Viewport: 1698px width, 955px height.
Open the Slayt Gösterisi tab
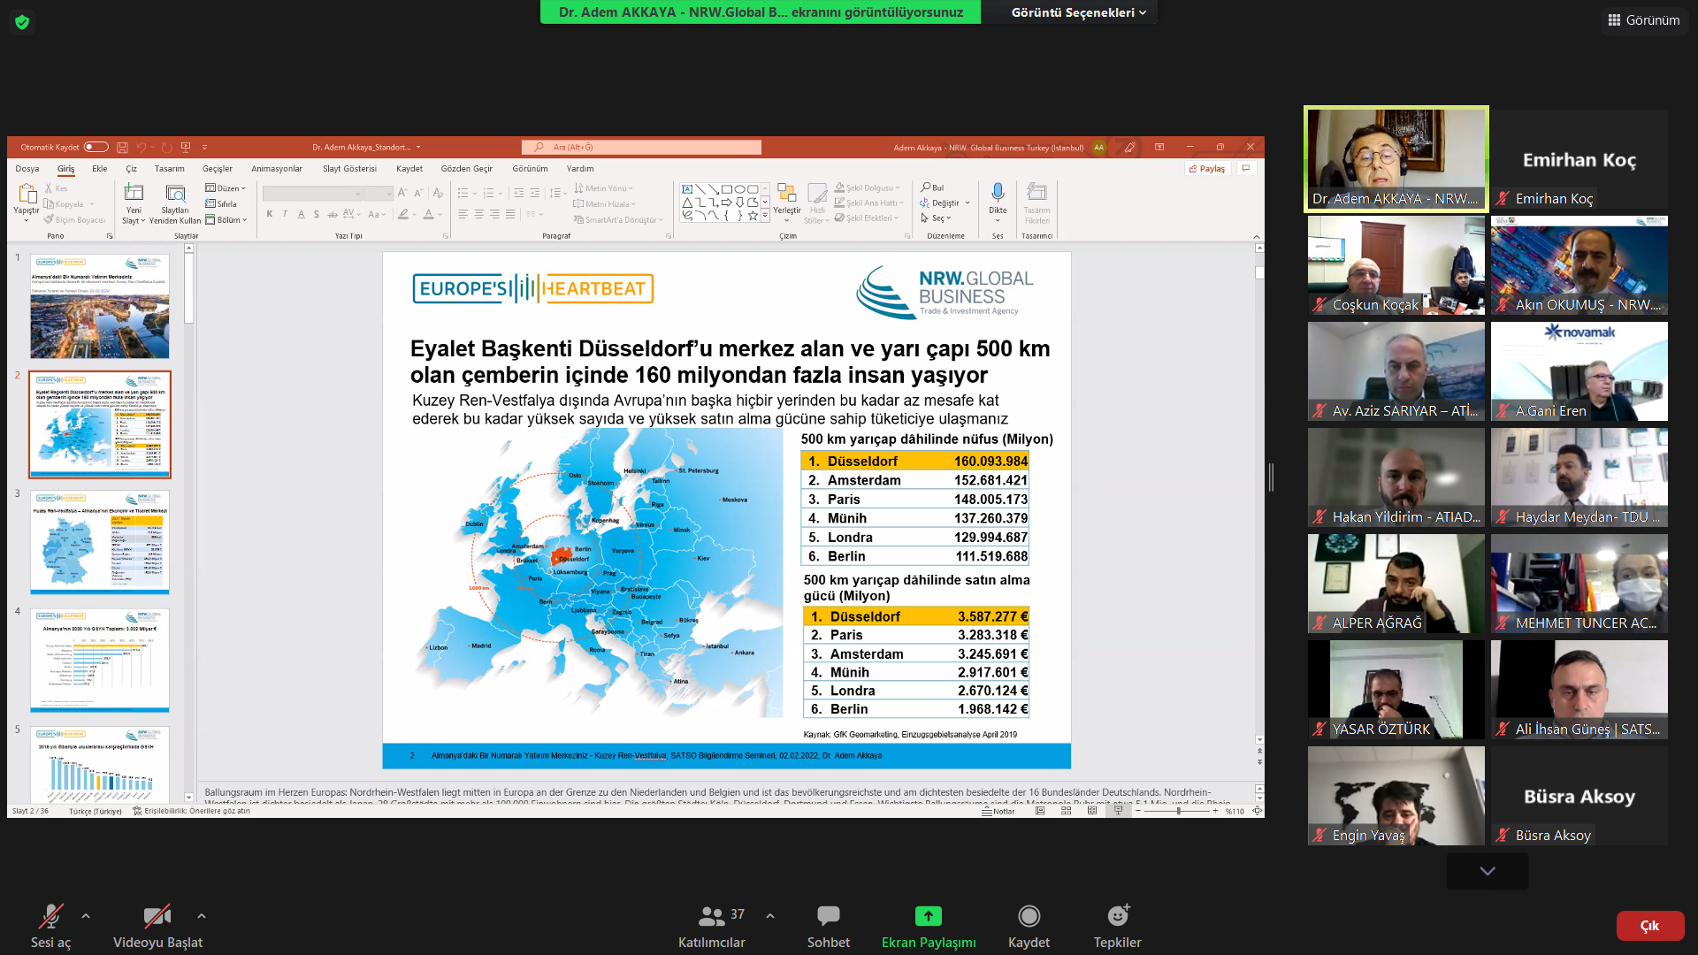point(349,169)
